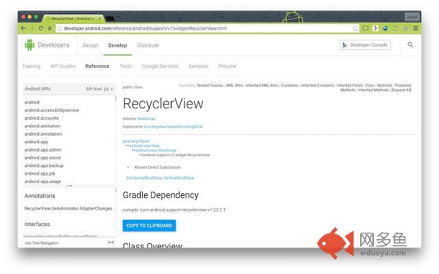The height and width of the screenshot is (274, 439).
Task: Click the Android Developers logo
Action: 47,45
